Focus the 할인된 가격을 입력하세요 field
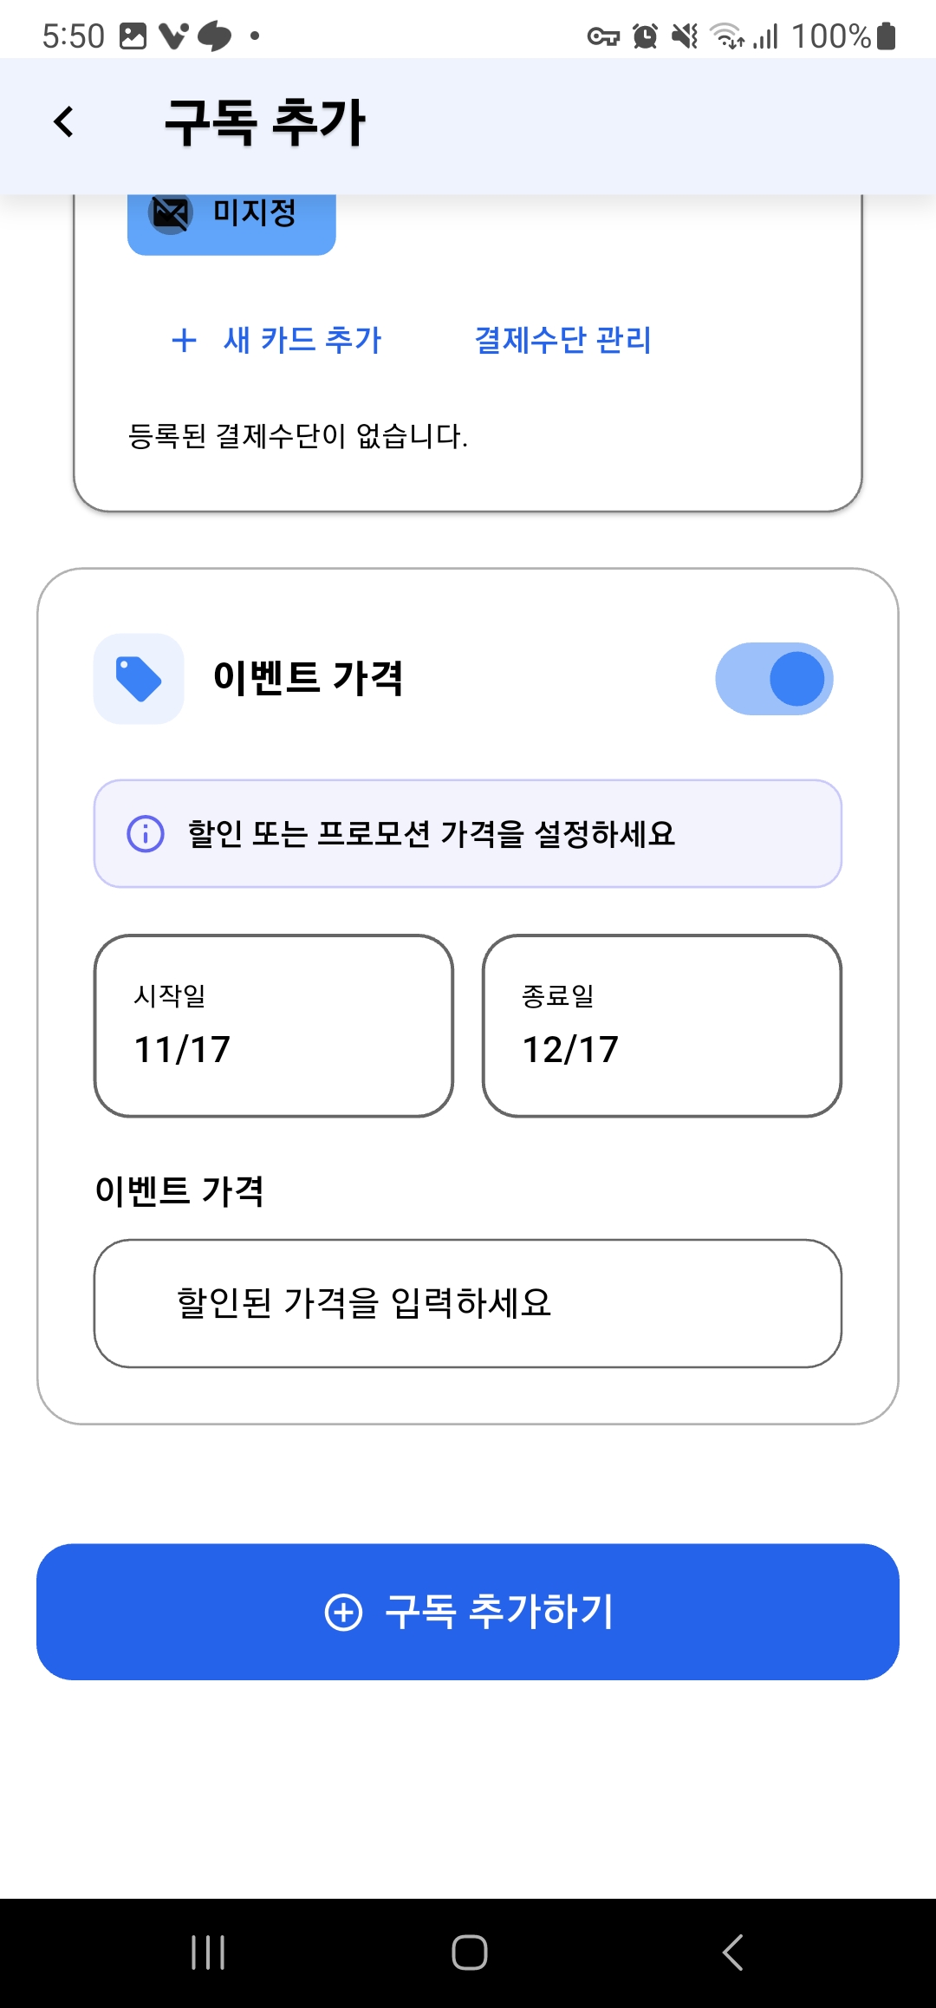 [468, 1303]
